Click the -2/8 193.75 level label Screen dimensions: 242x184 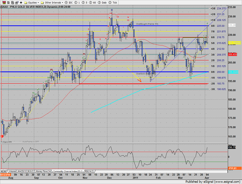218,84
